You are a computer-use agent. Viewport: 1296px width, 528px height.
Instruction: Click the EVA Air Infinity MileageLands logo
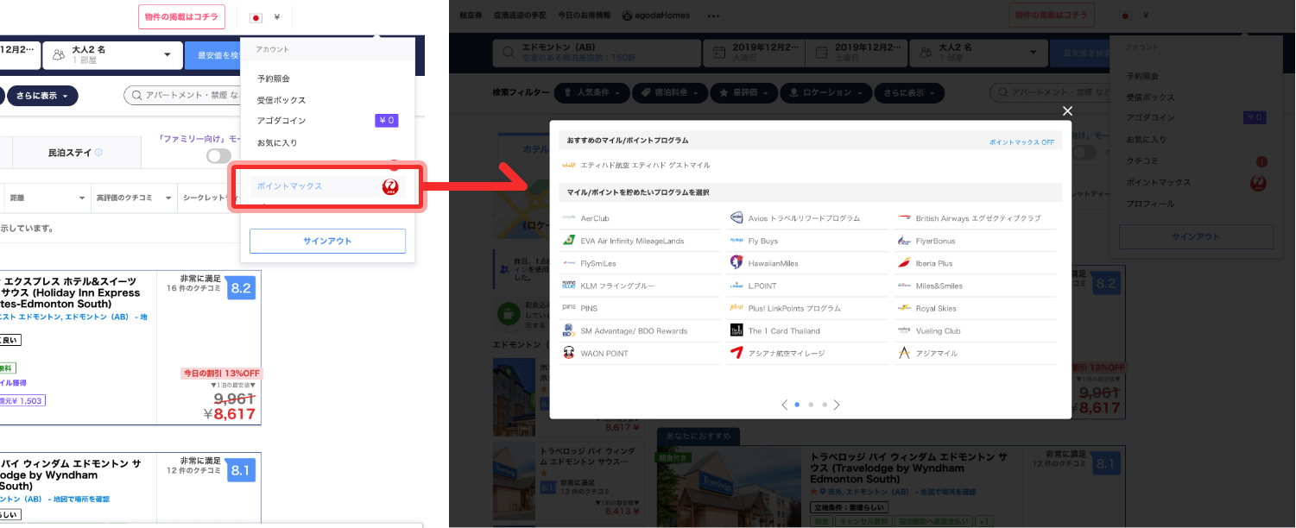[568, 241]
